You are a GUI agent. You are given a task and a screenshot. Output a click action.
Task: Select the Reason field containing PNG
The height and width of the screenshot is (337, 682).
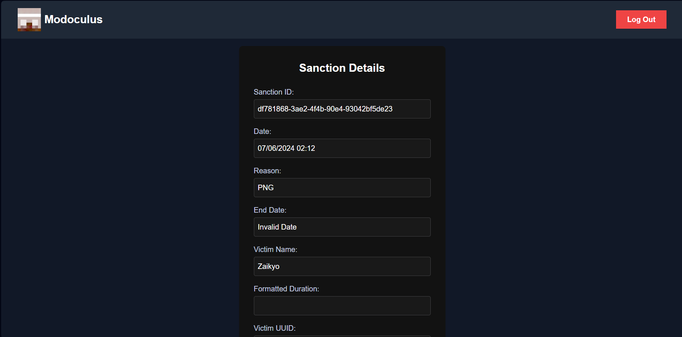[342, 188]
